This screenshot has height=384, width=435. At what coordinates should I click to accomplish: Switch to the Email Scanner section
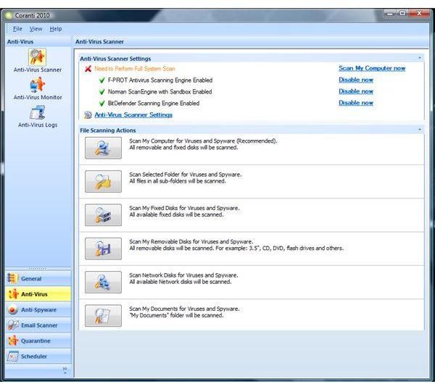pyautogui.click(x=38, y=325)
